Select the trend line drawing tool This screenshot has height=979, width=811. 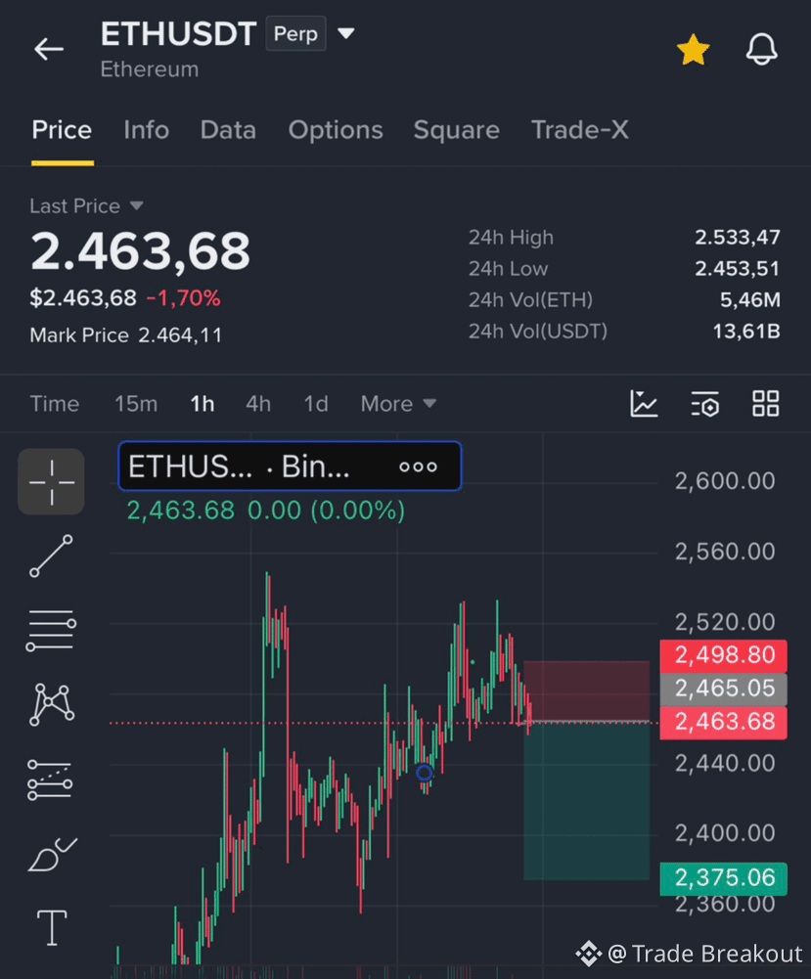51,556
